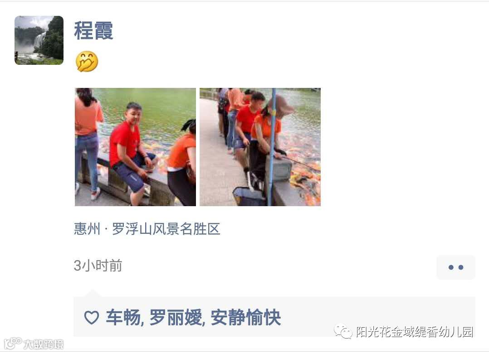489x353 pixels.
Task: Click the 大数跨境 watermark text
Action: click(44, 344)
